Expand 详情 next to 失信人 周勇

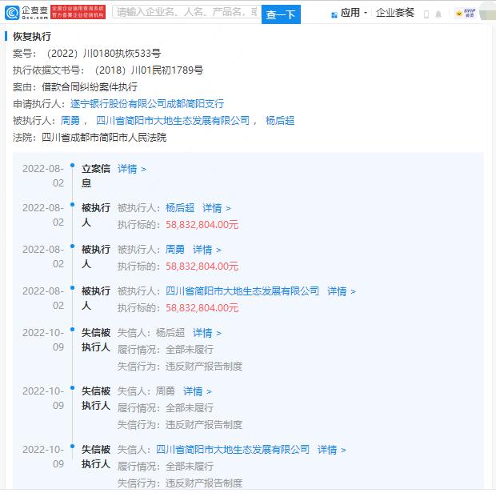(197, 391)
